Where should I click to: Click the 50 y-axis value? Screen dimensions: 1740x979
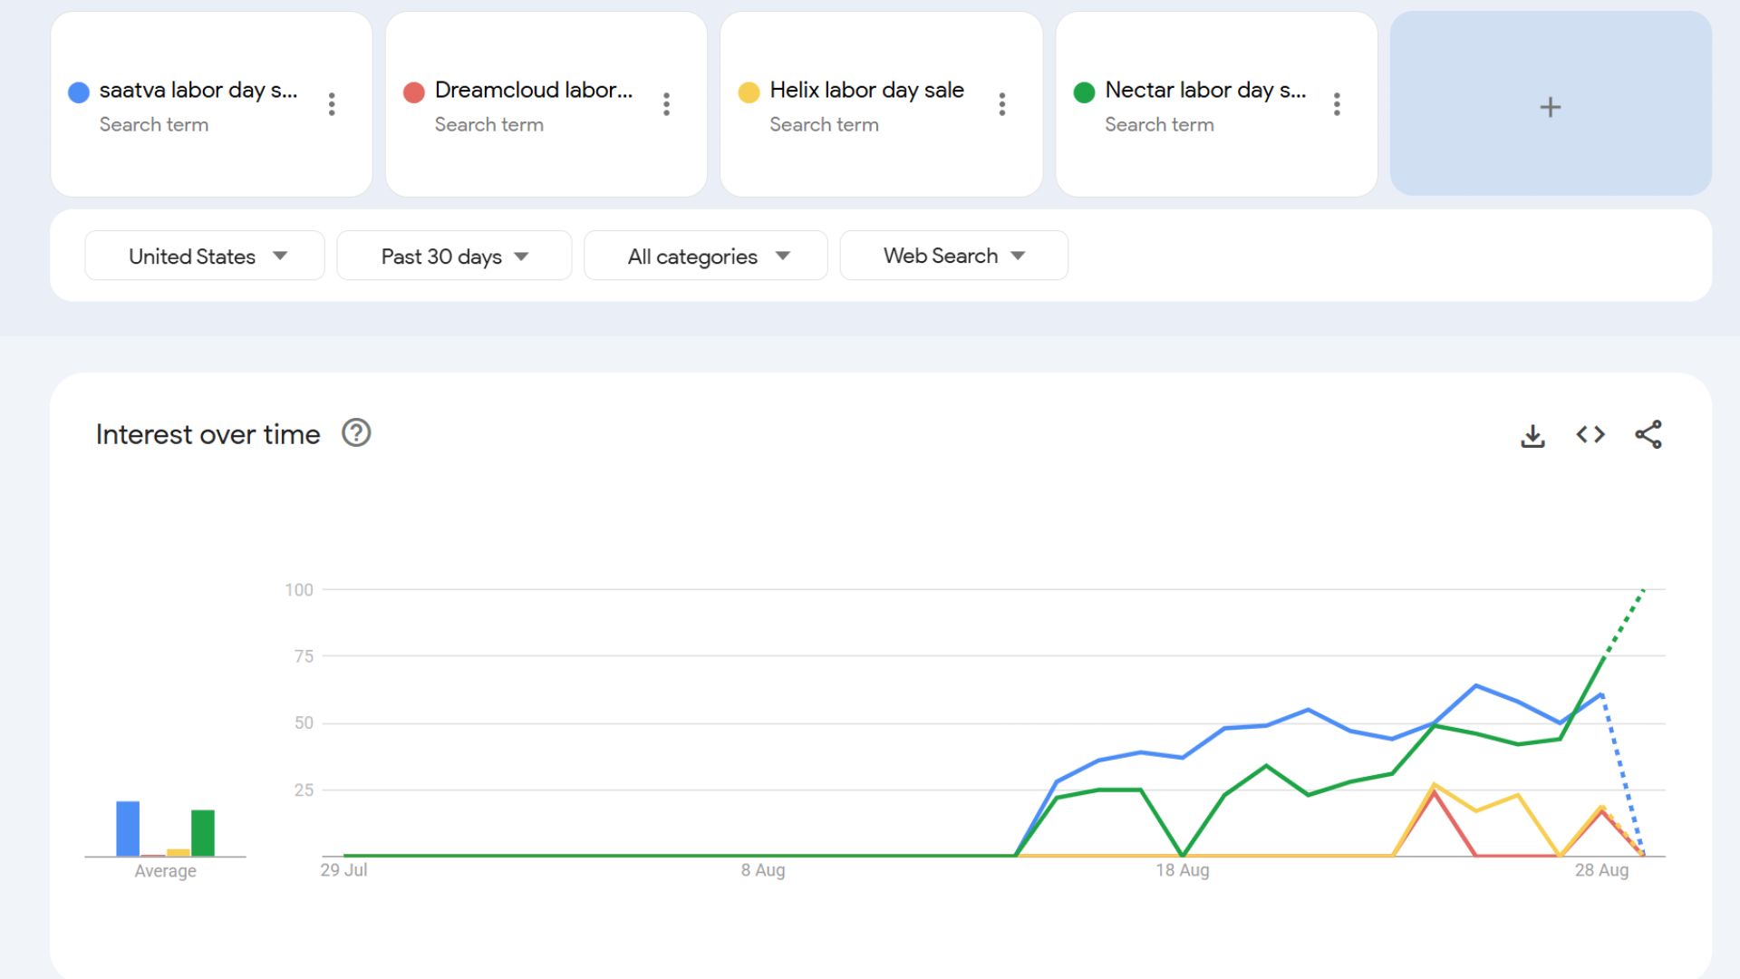[x=304, y=723]
